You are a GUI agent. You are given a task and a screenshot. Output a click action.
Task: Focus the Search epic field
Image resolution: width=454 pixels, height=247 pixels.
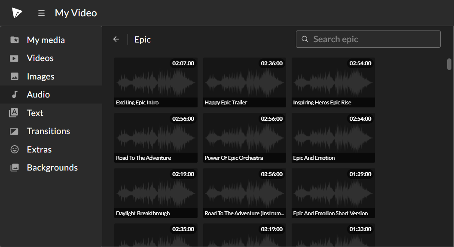click(x=368, y=39)
